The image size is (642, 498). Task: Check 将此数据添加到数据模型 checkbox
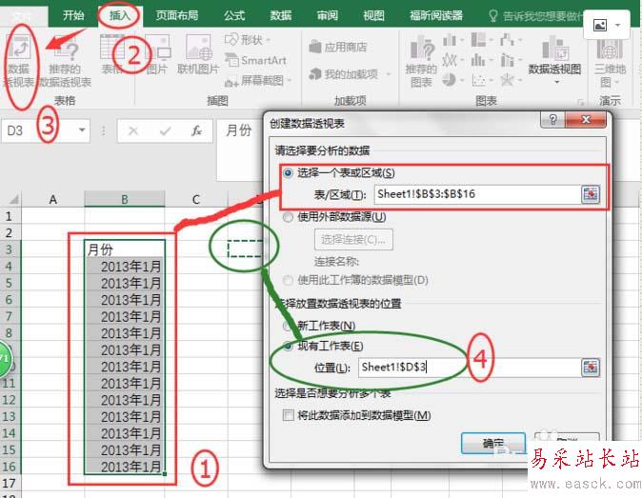point(289,416)
